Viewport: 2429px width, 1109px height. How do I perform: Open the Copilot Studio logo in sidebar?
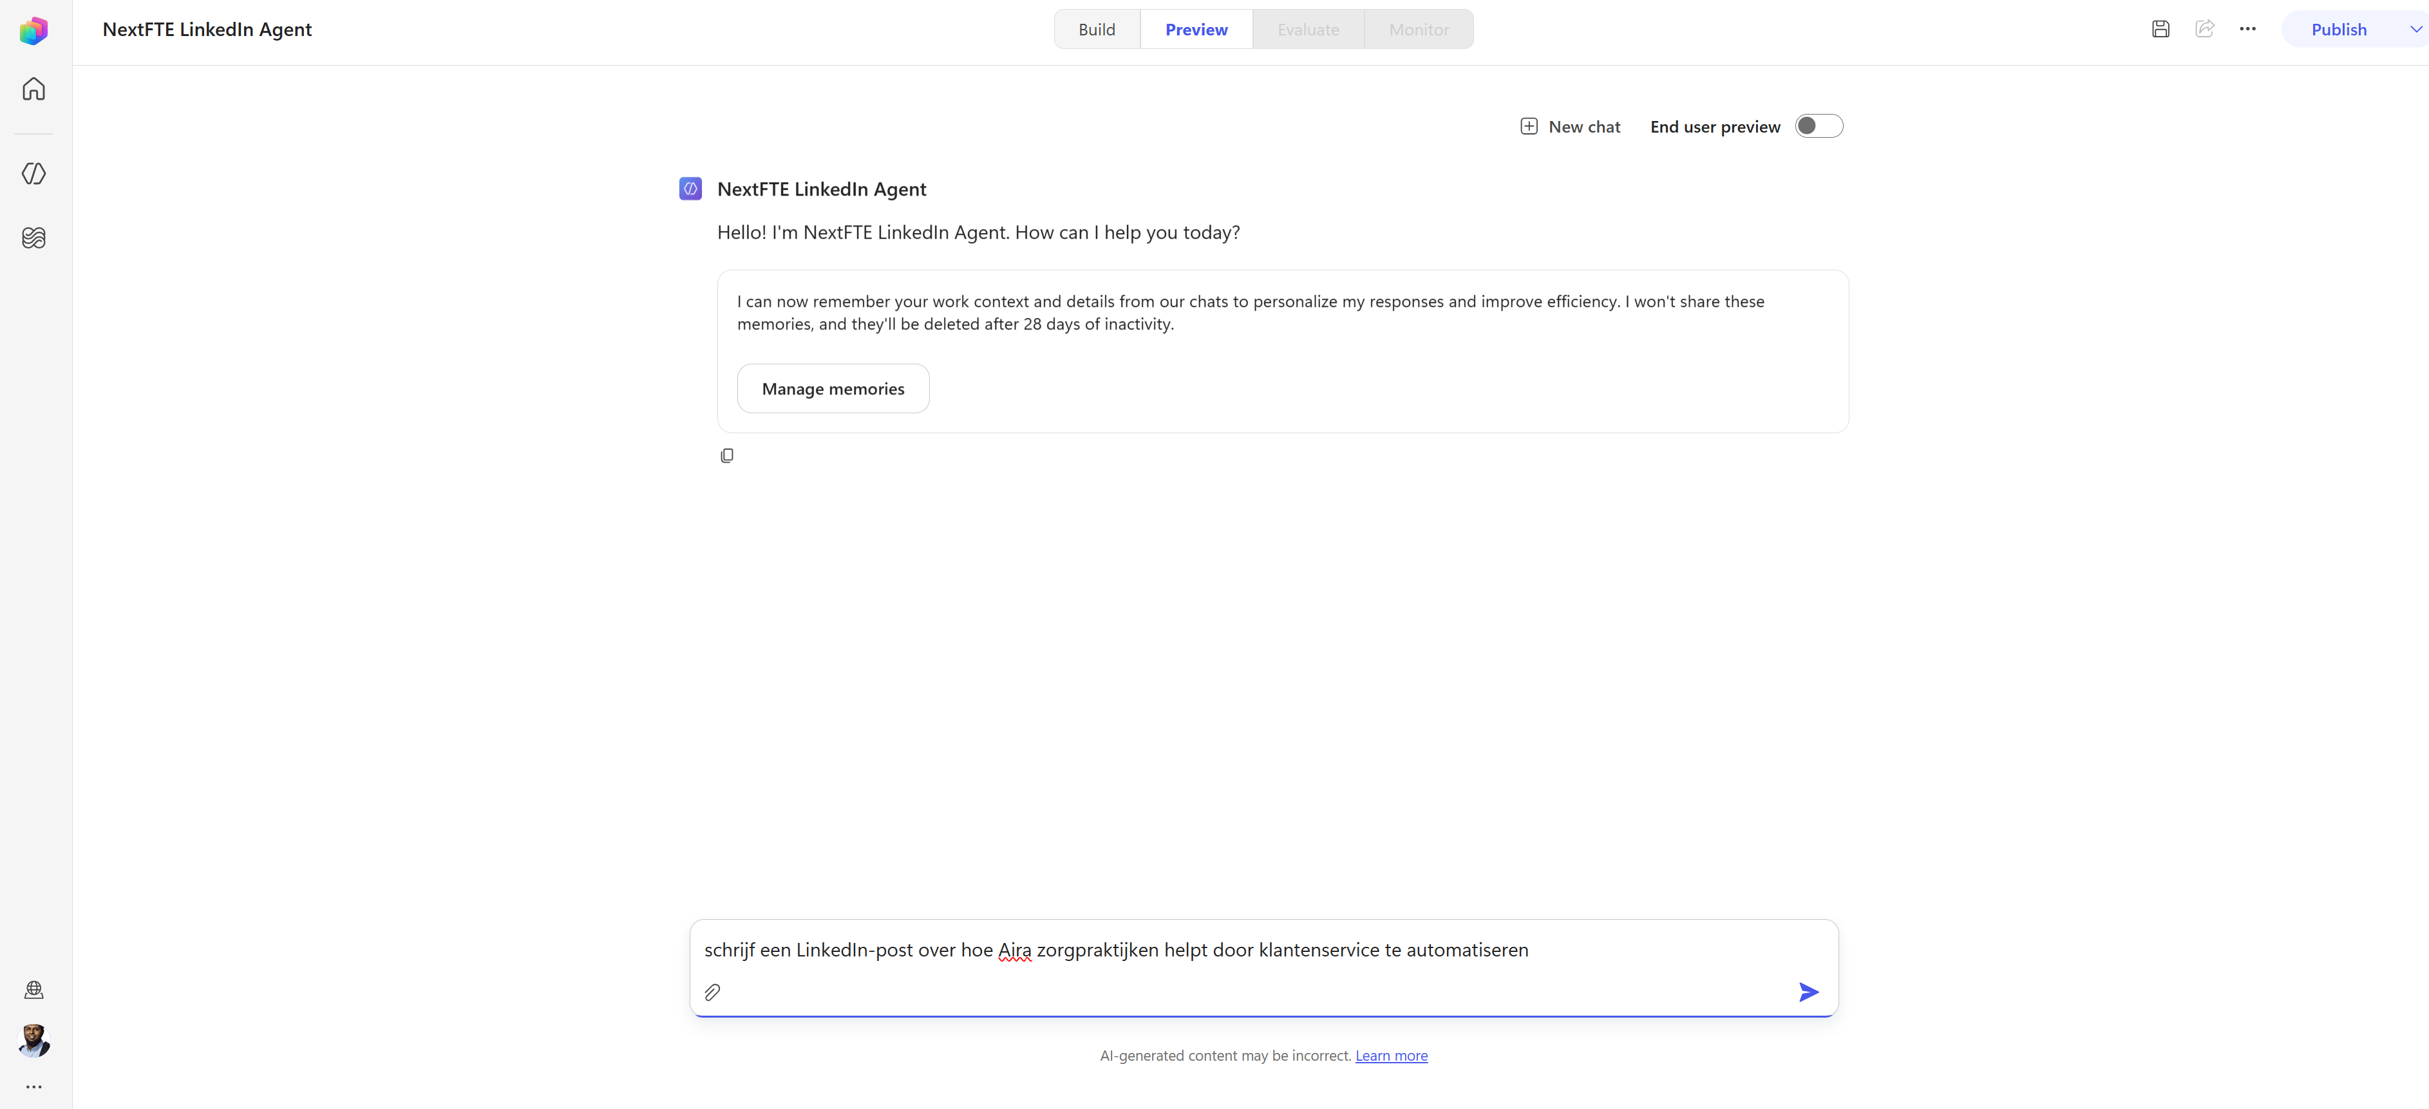point(34,30)
